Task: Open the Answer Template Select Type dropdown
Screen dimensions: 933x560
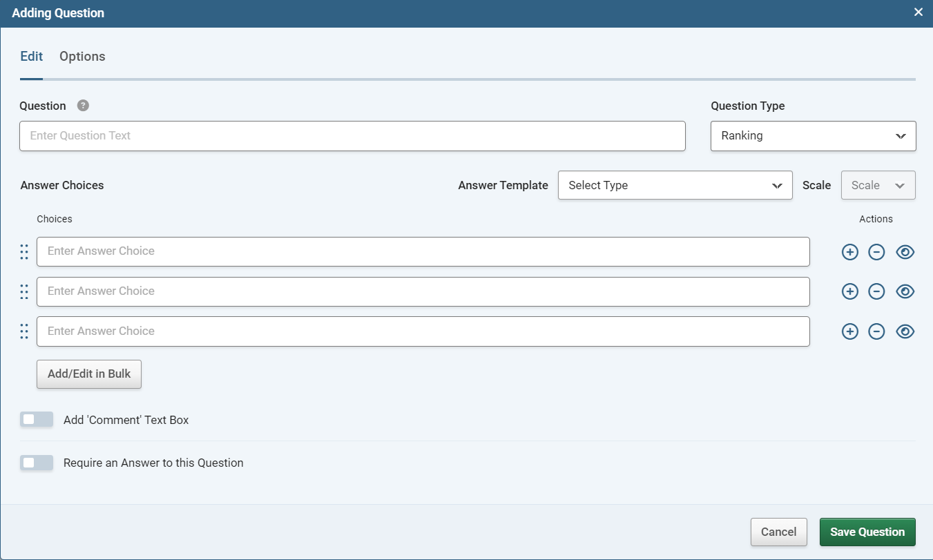Action: coord(675,185)
